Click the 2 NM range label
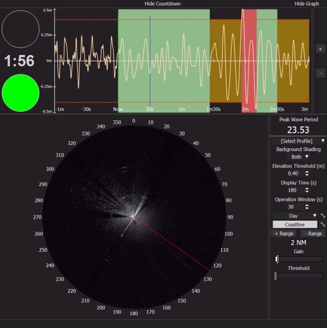This screenshot has height=328, width=327. [x=298, y=243]
